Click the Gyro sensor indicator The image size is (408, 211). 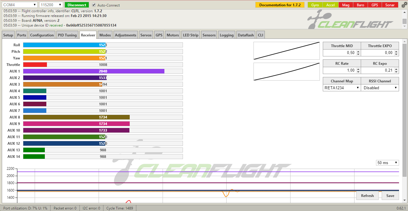pyautogui.click(x=315, y=5)
